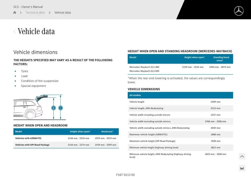251x177 pixels.
Task: Click the Mercedes-Maybach GLS 480 model entry
Action: [x=144, y=67]
